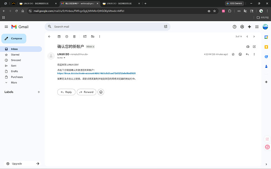Screen dimensions: 271x169
Task: Star the LINUX DO message
Action: pyautogui.click(x=233, y=55)
